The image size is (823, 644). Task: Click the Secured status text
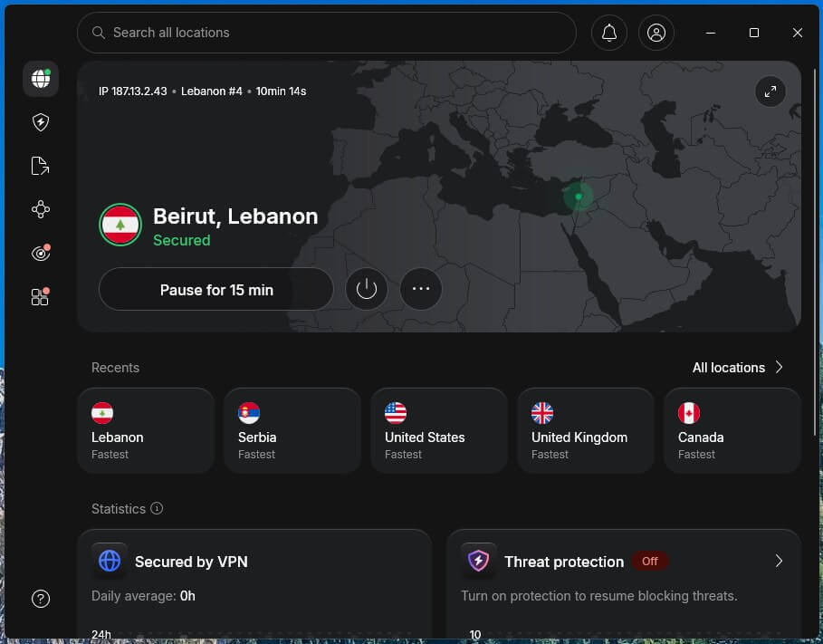coord(182,240)
